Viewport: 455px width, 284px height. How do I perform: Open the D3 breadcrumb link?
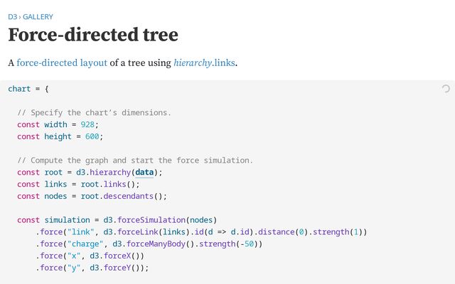click(x=12, y=16)
